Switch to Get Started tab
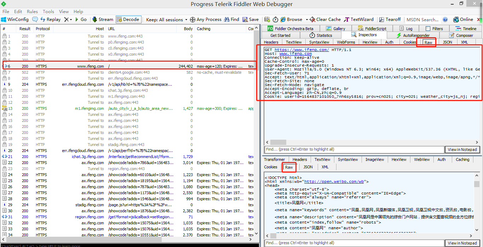This screenshot has width=483, height=247. point(280,35)
